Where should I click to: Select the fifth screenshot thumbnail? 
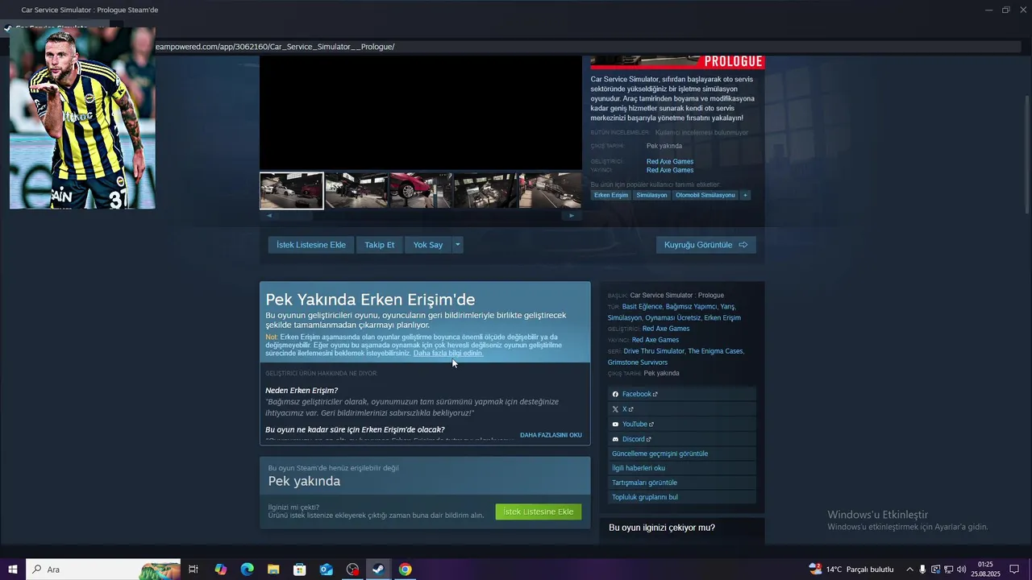pos(550,191)
